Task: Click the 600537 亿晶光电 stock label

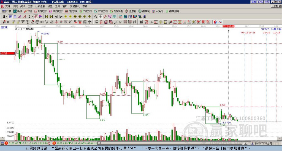Action: click(x=271, y=29)
